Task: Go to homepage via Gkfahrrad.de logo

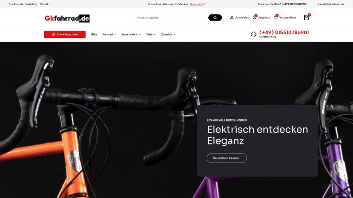Action: click(x=67, y=18)
